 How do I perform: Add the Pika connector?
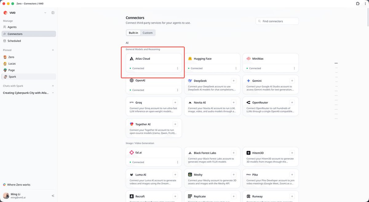pyautogui.click(x=292, y=175)
